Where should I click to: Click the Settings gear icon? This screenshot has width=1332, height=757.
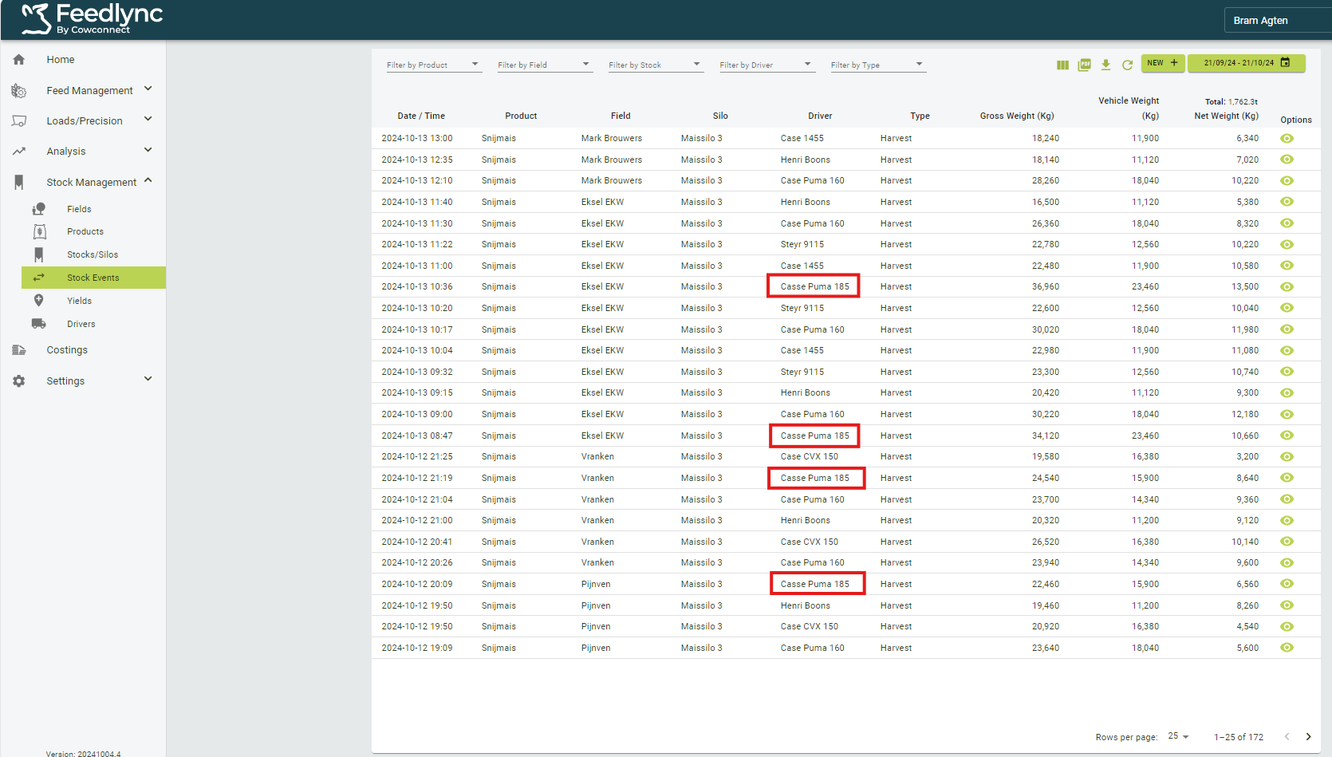19,381
